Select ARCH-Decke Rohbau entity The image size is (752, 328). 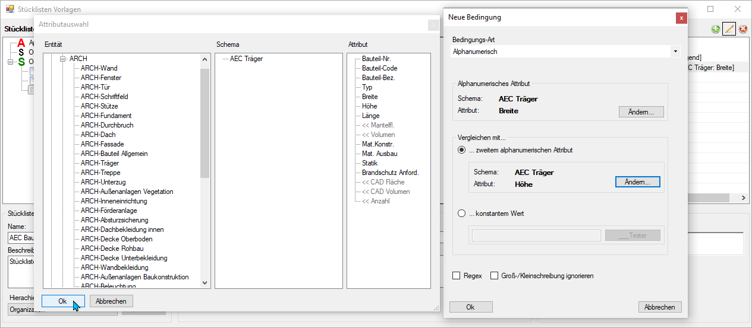pyautogui.click(x=112, y=249)
